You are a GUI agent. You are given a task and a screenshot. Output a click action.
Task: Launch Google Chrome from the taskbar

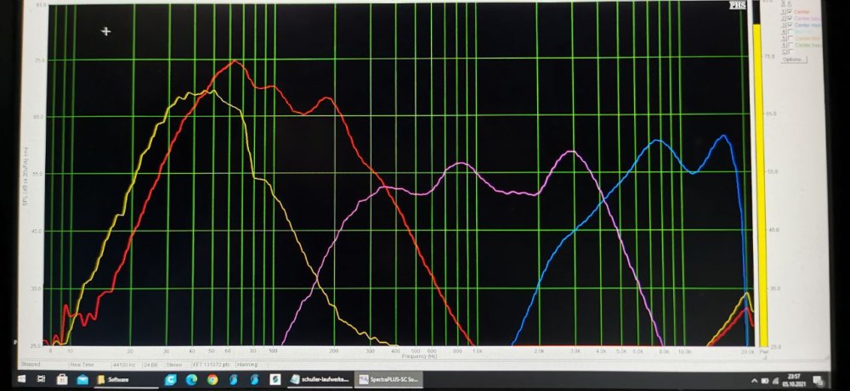tap(212, 380)
